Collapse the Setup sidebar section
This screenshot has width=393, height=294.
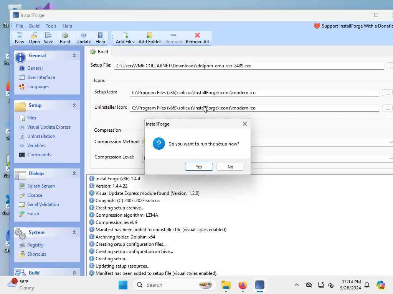point(74,105)
